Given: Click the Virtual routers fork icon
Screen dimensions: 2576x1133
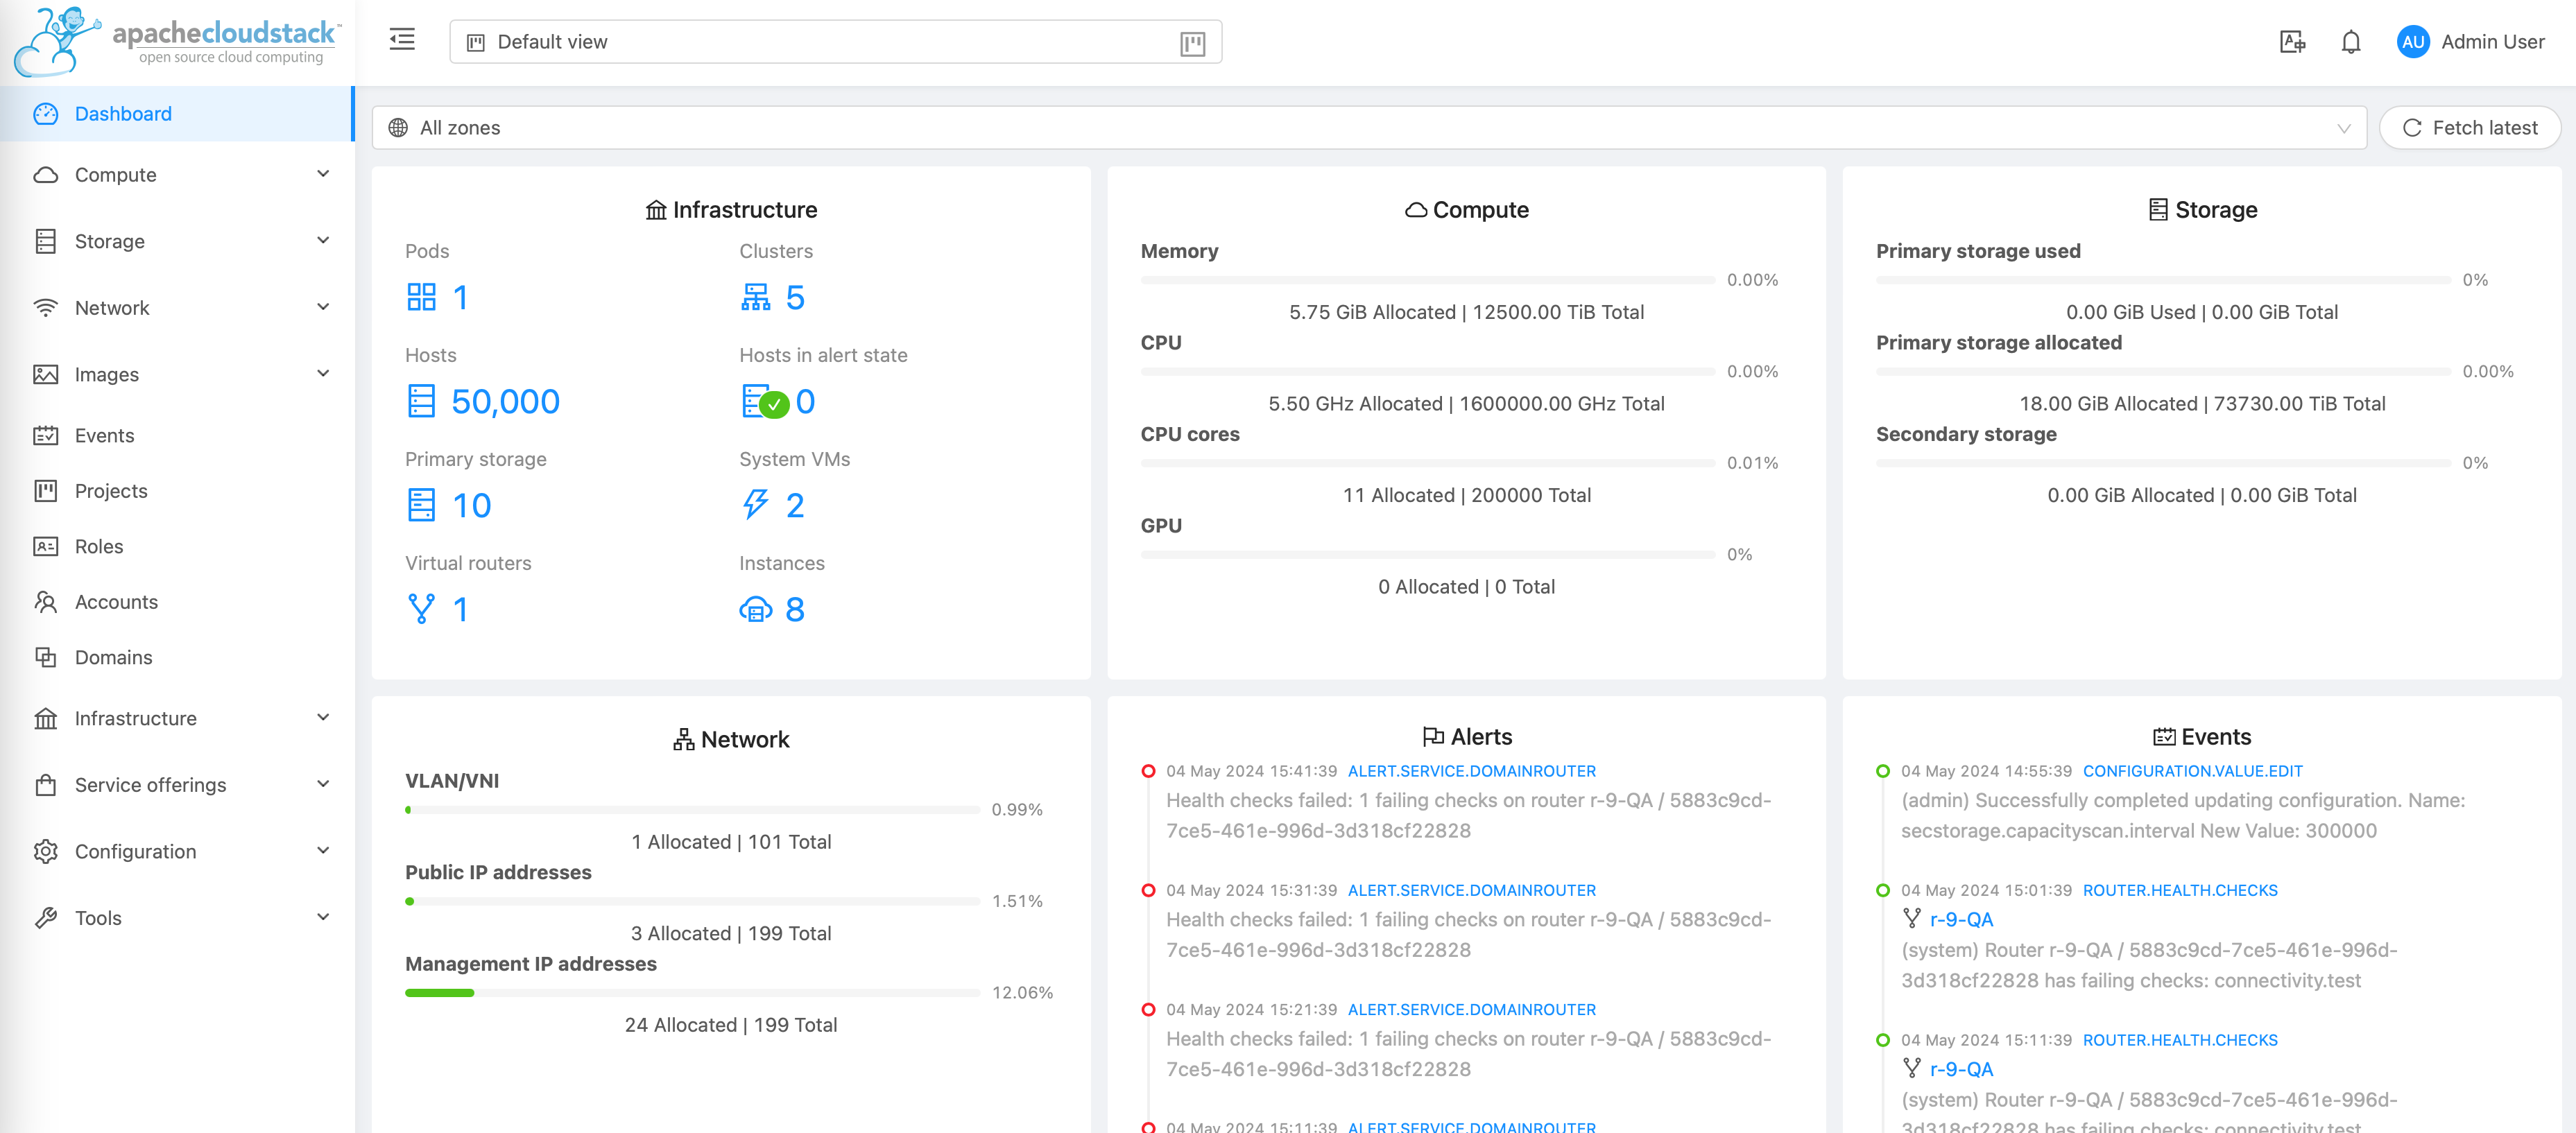Looking at the screenshot, I should pos(421,609).
